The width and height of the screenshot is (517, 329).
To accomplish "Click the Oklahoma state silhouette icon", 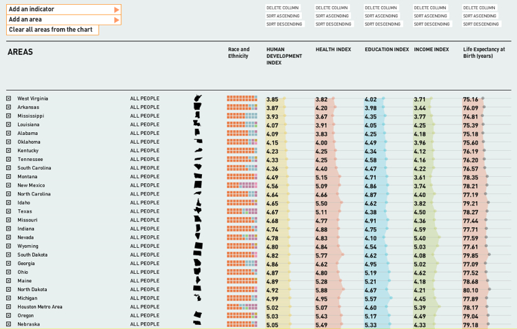I will tap(198, 142).
